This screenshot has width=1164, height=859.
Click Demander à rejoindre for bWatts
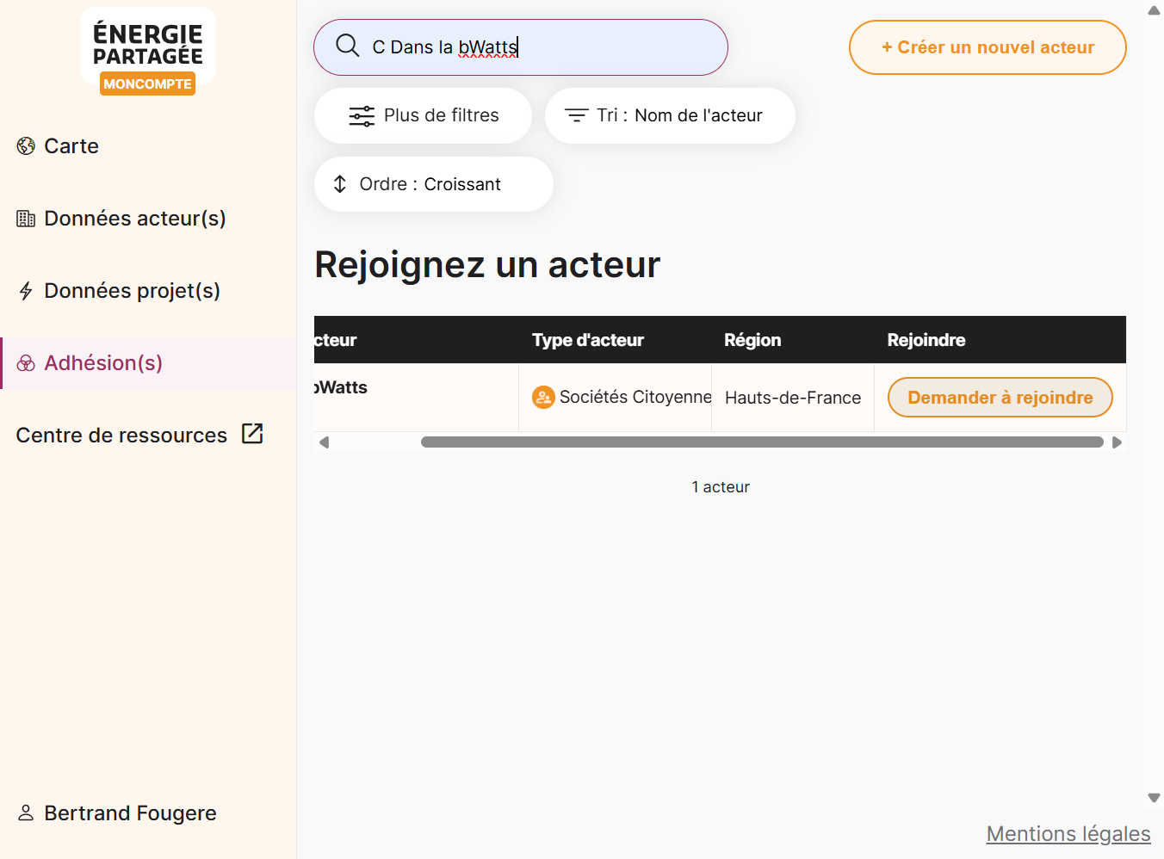1000,398
